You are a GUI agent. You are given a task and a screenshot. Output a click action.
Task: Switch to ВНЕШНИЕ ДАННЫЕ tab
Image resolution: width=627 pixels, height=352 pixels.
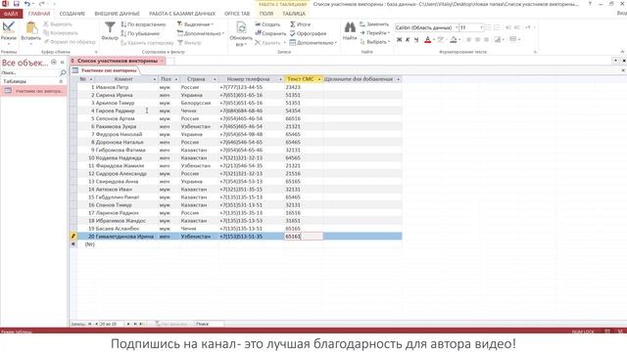click(117, 14)
